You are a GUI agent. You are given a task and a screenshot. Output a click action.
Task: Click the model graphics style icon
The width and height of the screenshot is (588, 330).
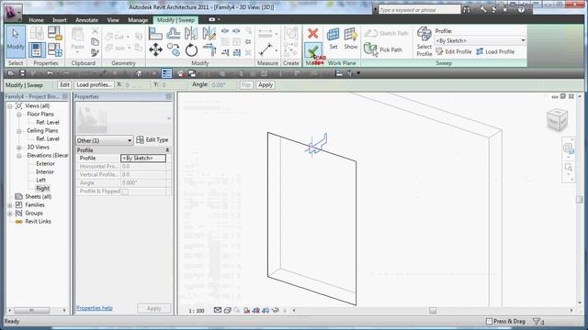coord(227,310)
